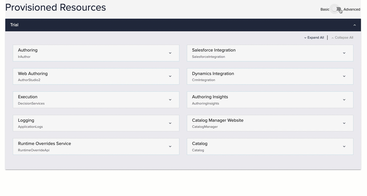Expand Salesforce Integration with its chevron
The width and height of the screenshot is (367, 196).
[x=344, y=53]
